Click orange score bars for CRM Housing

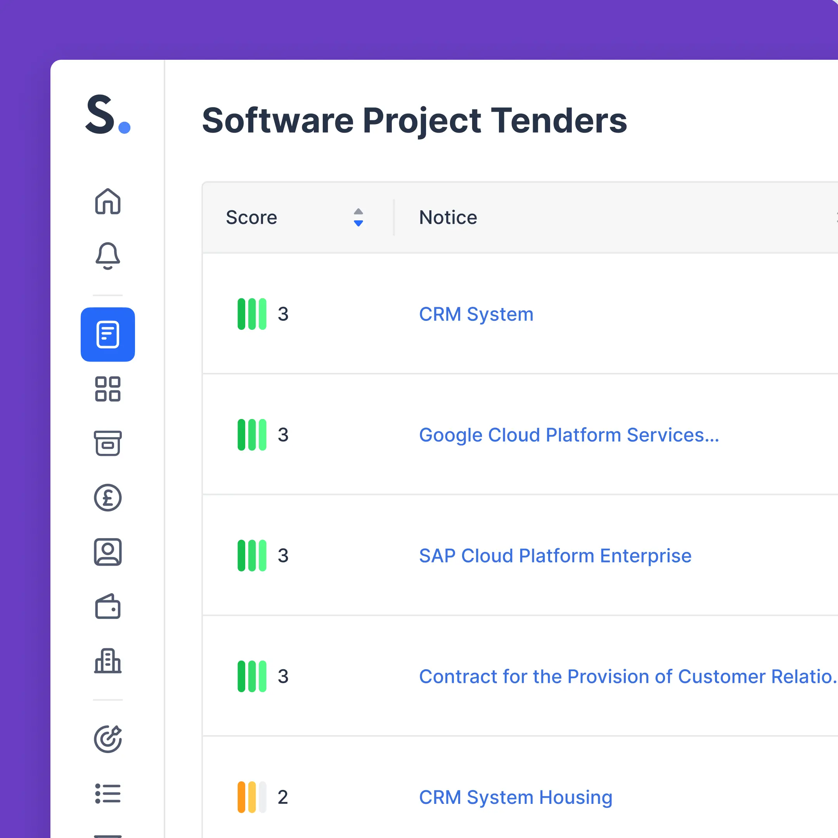click(x=252, y=797)
